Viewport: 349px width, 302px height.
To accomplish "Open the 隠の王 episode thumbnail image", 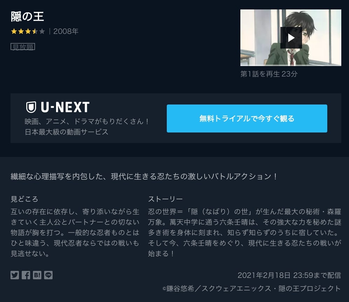I will [291, 38].
